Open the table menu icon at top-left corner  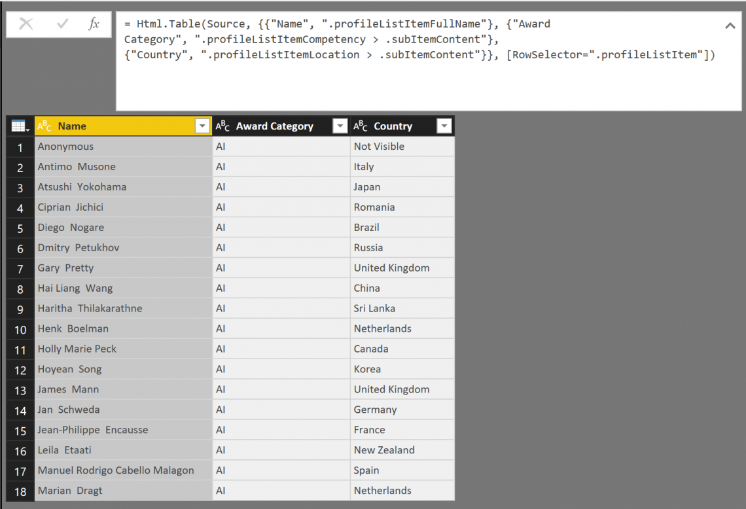point(20,126)
